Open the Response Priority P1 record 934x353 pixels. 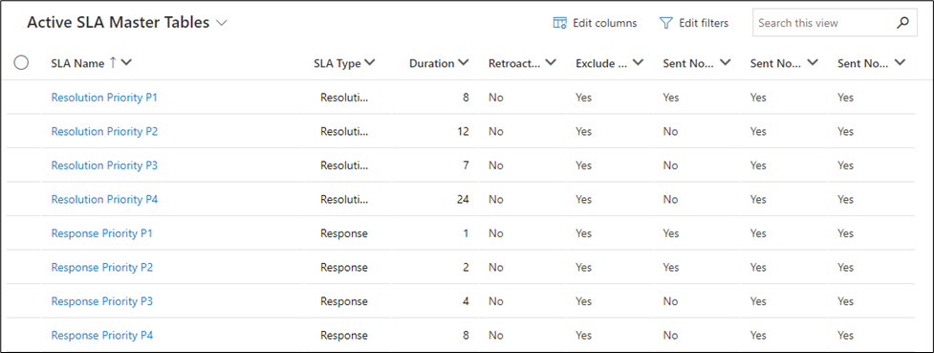tap(102, 233)
